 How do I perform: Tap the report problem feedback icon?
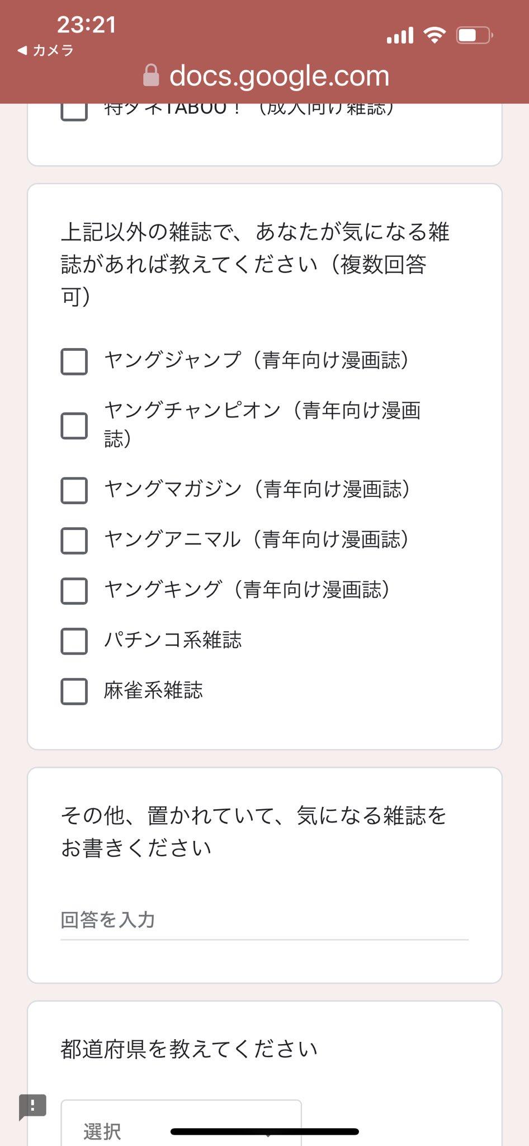[x=32, y=1106]
